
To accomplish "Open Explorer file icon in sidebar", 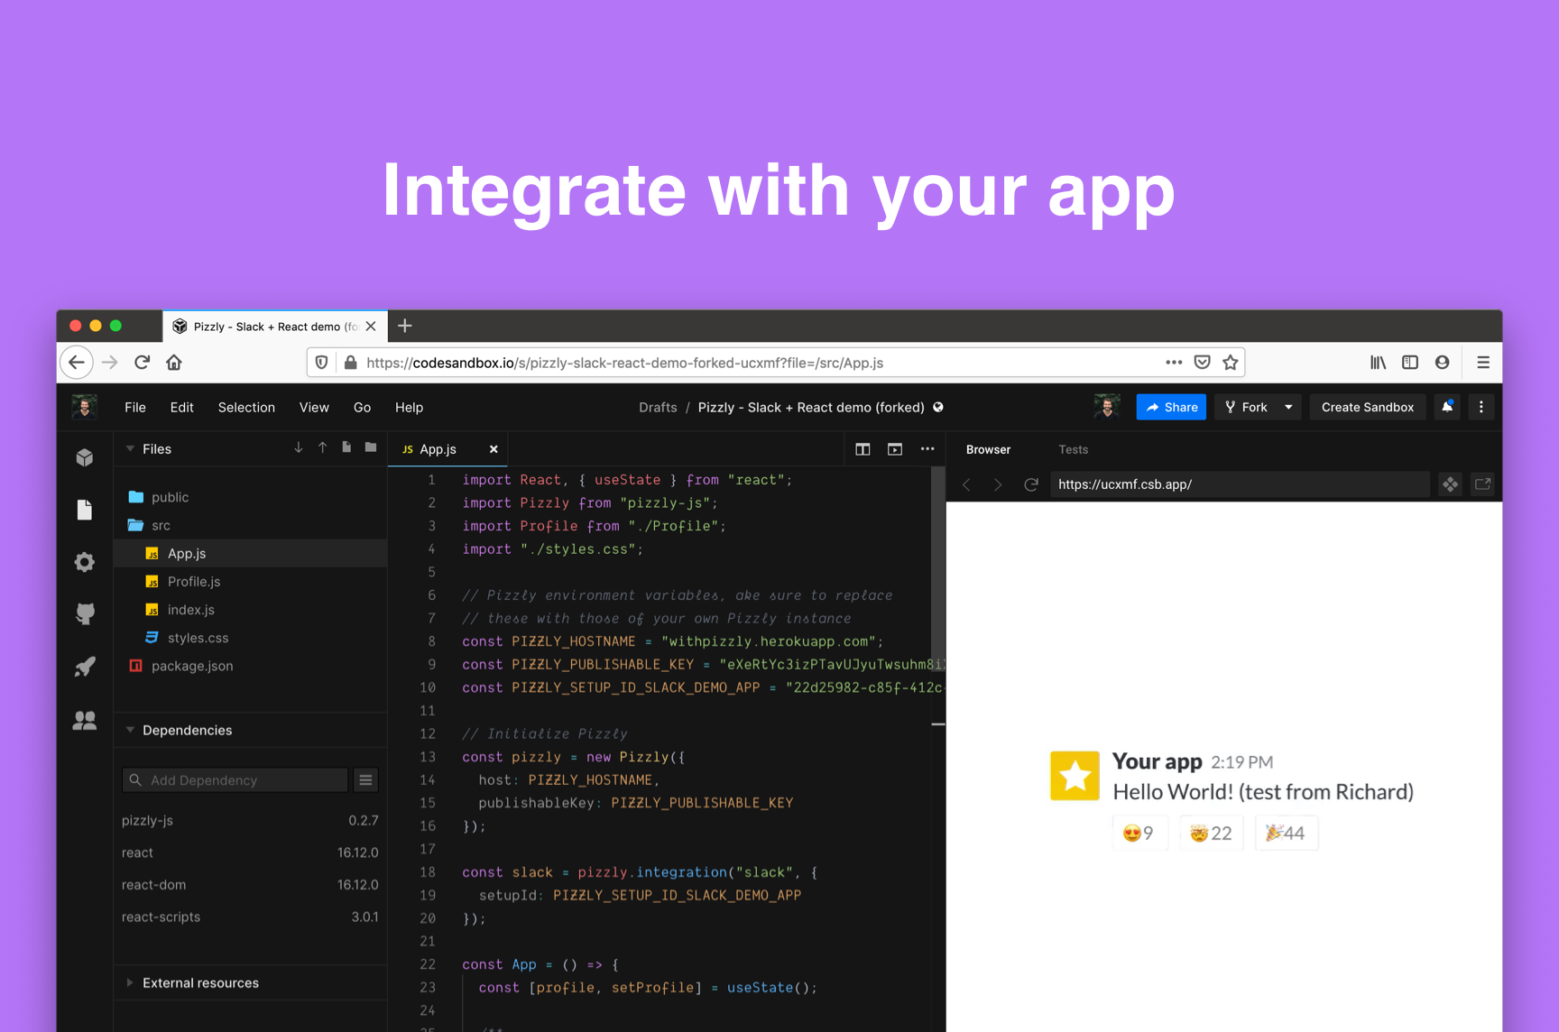I will [85, 510].
